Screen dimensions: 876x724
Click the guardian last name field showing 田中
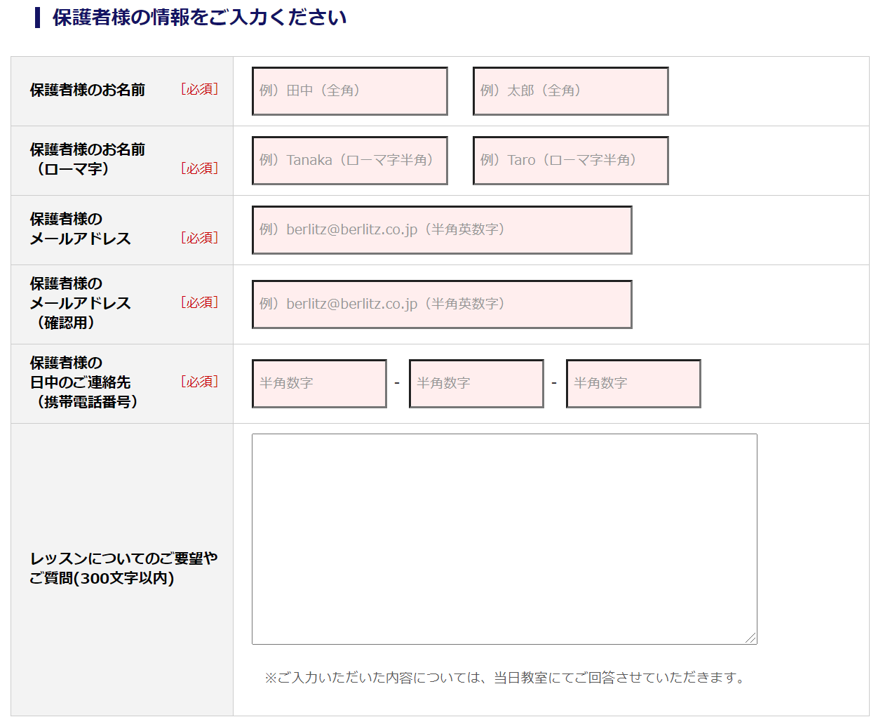tap(349, 91)
